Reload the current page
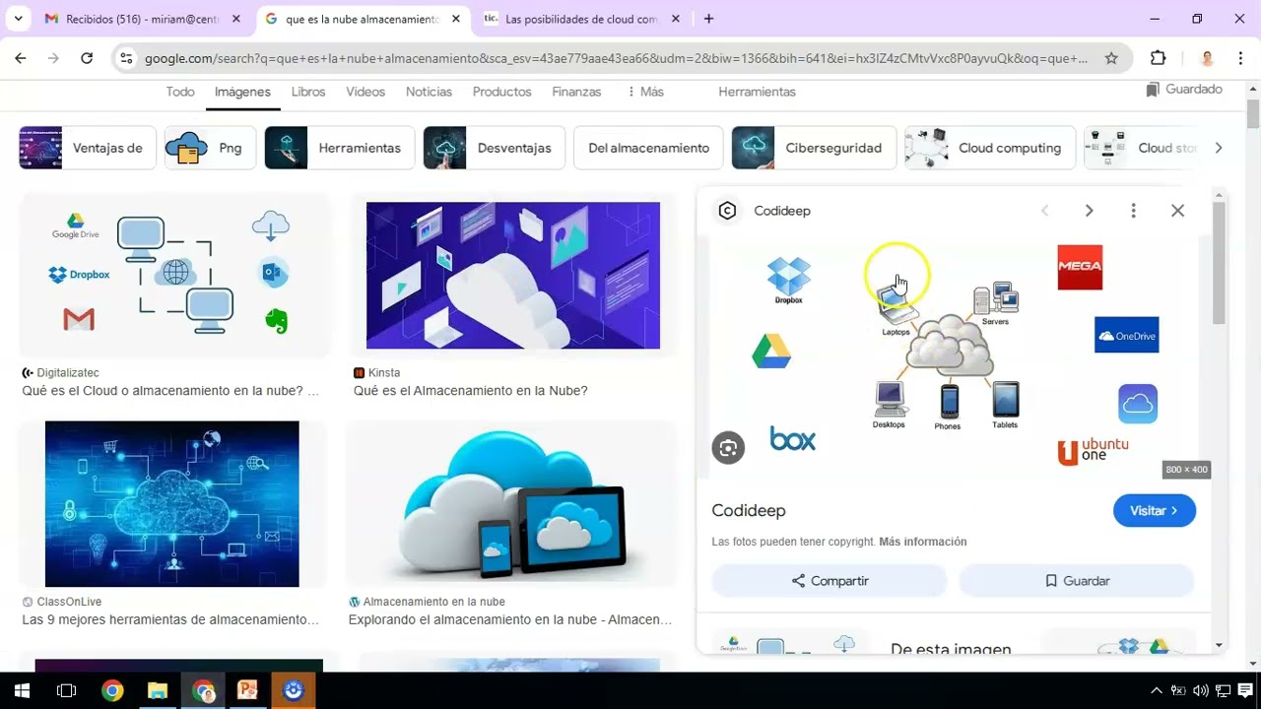This screenshot has height=709, width=1261. point(87,58)
